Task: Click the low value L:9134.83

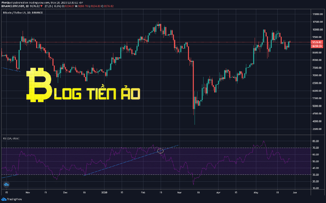Action: coord(94,6)
